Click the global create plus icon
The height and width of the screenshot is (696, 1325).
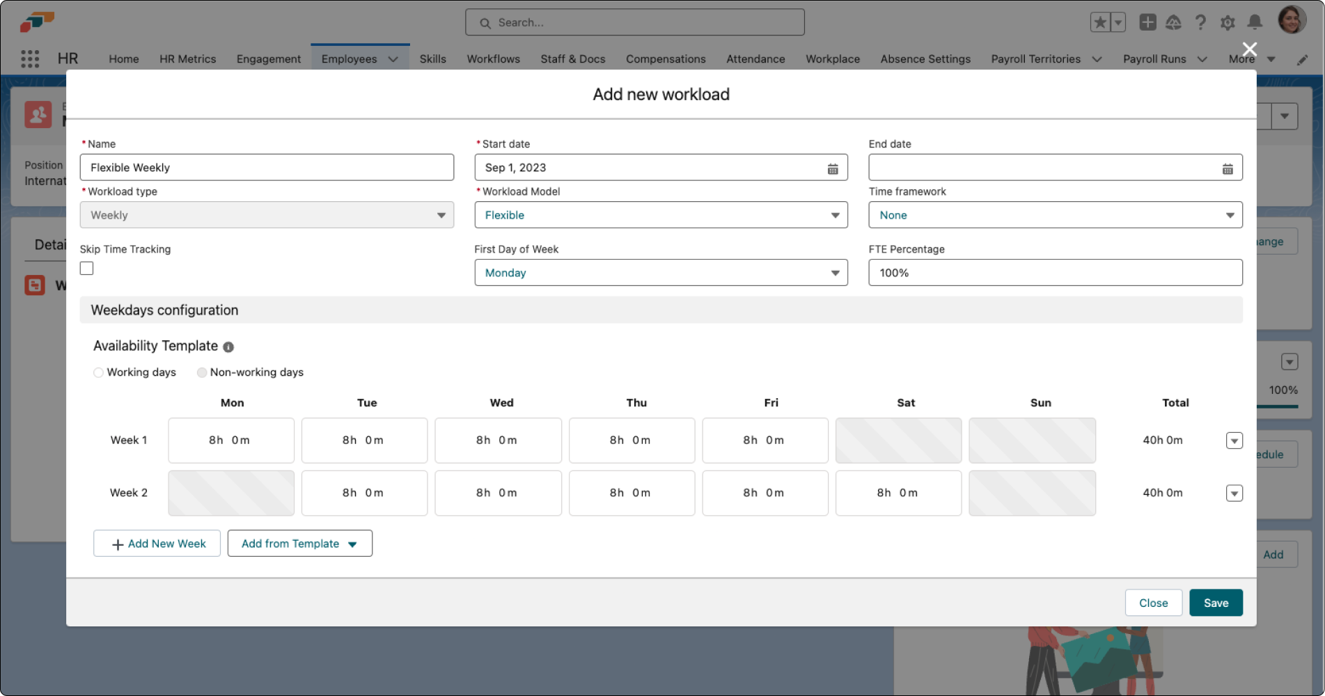pos(1147,23)
